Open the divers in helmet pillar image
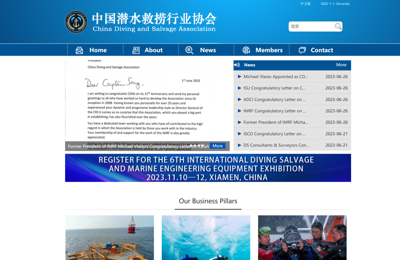 point(302,237)
